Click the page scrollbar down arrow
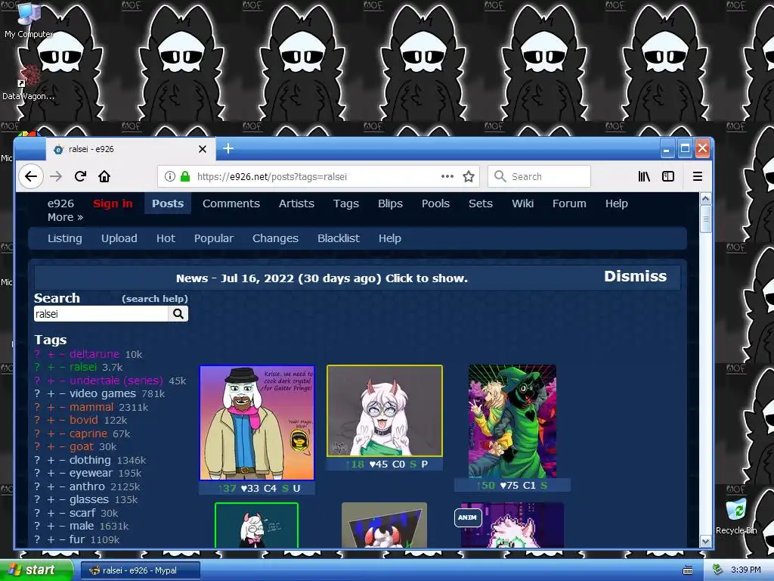This screenshot has height=581, width=774. pyautogui.click(x=705, y=541)
